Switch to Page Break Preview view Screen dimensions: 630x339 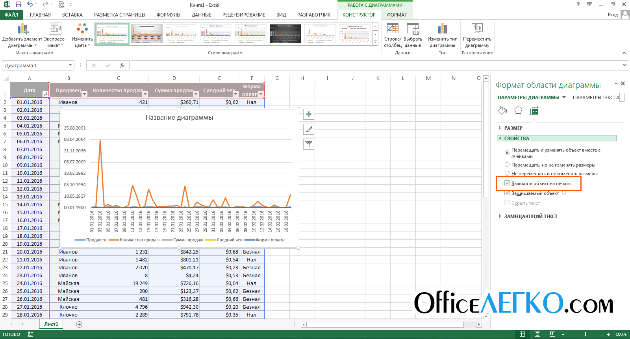pyautogui.click(x=552, y=334)
